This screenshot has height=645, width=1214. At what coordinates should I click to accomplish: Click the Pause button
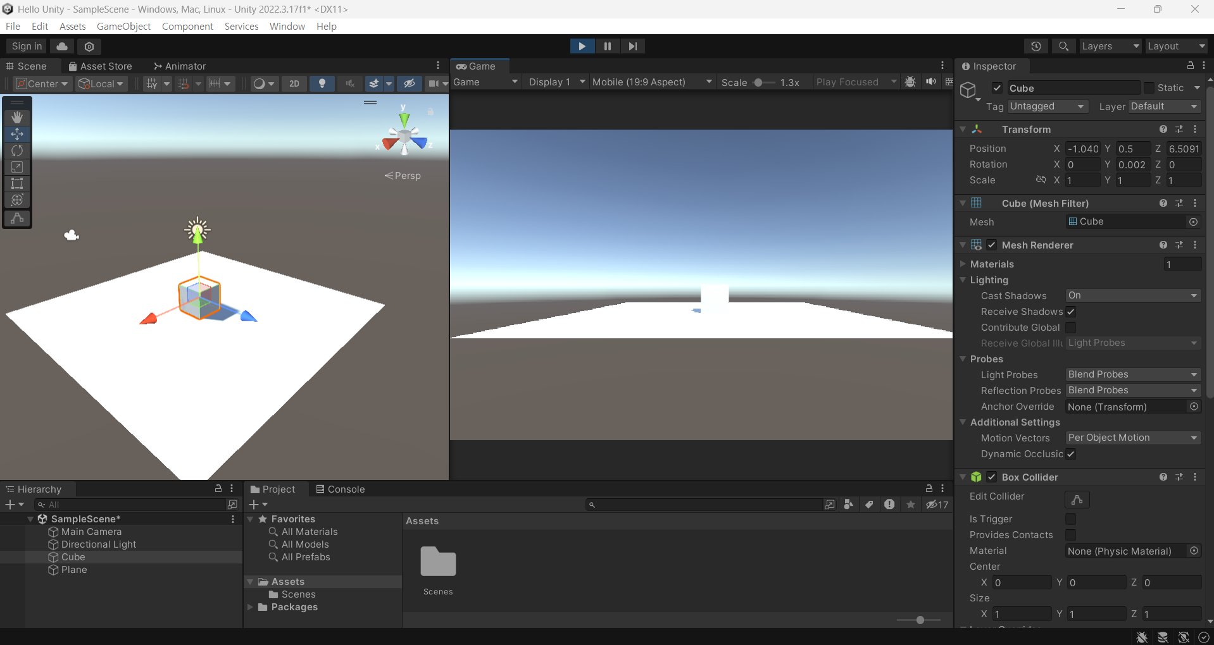[x=608, y=46]
